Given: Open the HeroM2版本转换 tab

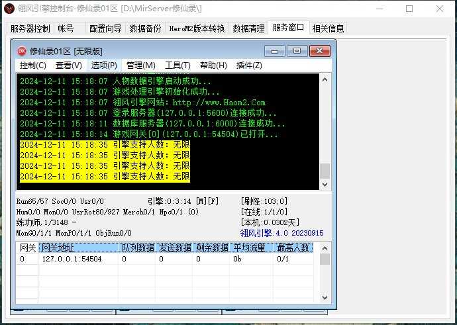Looking at the screenshot, I should [x=196, y=28].
